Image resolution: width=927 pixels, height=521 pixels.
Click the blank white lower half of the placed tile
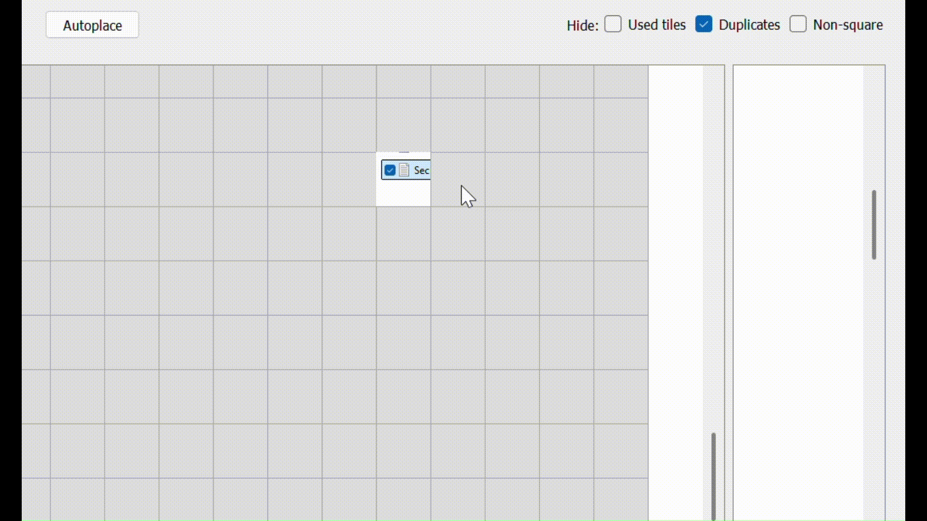(403, 194)
